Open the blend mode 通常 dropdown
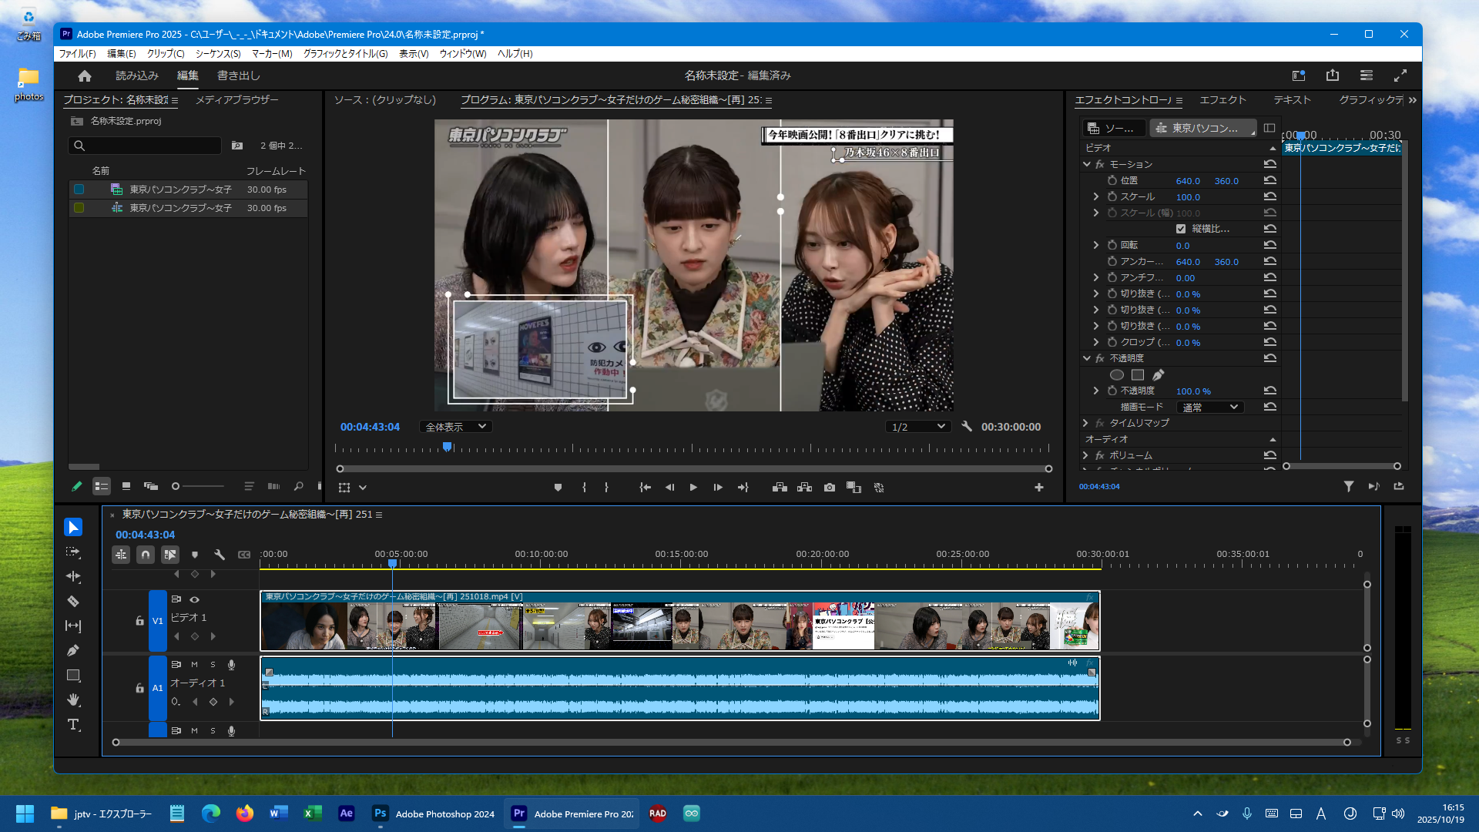 [1210, 407]
